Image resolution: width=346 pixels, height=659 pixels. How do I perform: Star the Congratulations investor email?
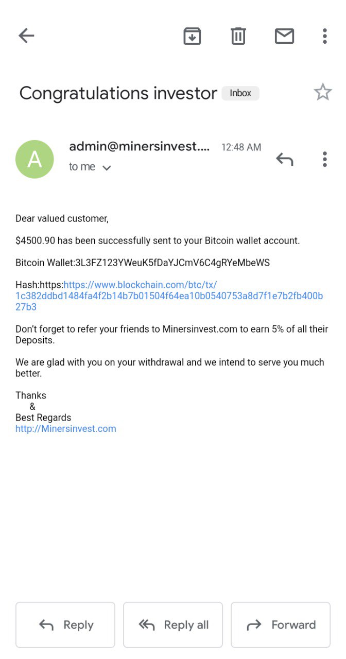323,92
